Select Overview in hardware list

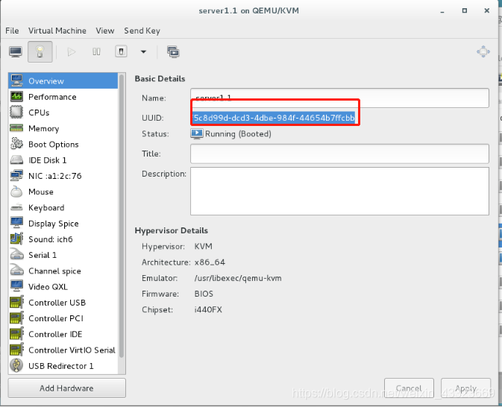click(x=63, y=81)
